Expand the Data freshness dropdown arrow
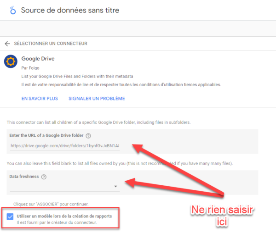 (115, 186)
